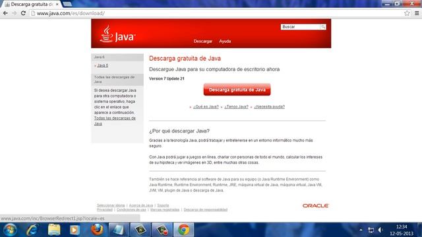Screen dimensions: 422x237
Task: Open the Descargar menu in the Java header
Action: (203, 41)
